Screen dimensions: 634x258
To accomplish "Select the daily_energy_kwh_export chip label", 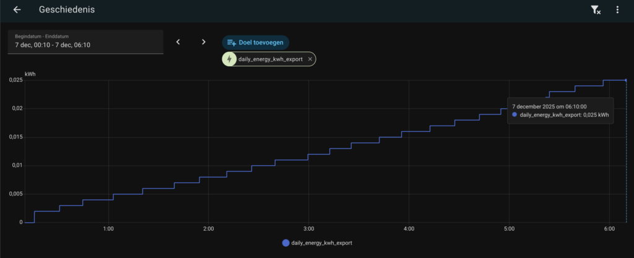I will (271, 59).
